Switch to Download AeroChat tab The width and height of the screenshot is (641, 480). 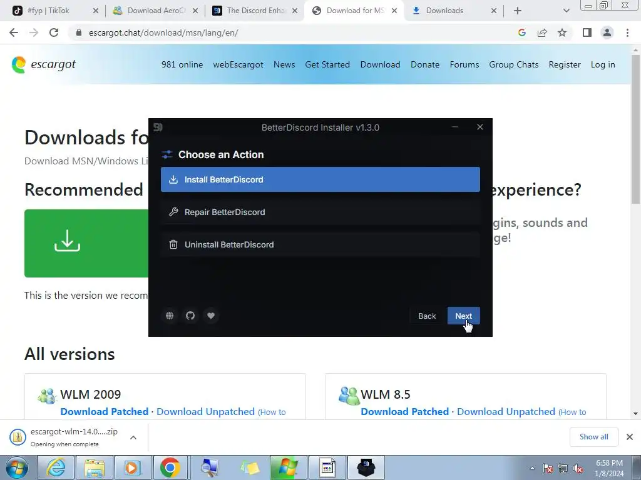click(155, 11)
